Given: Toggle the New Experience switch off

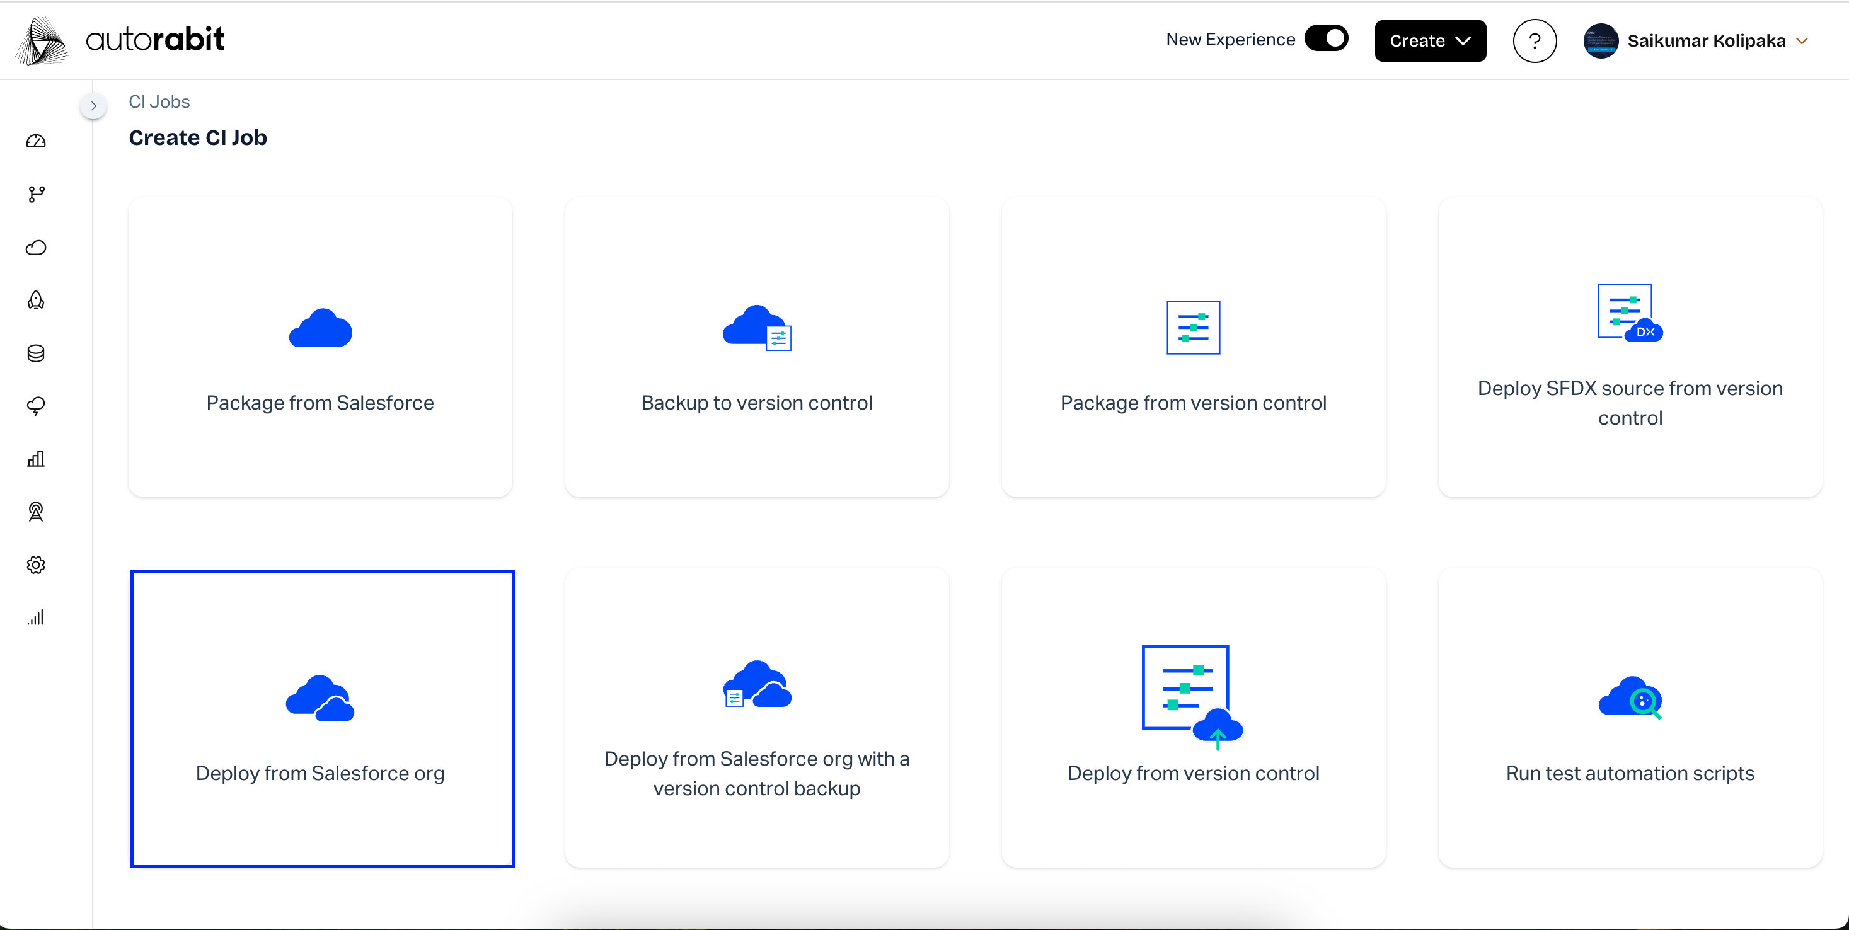Looking at the screenshot, I should [1326, 39].
